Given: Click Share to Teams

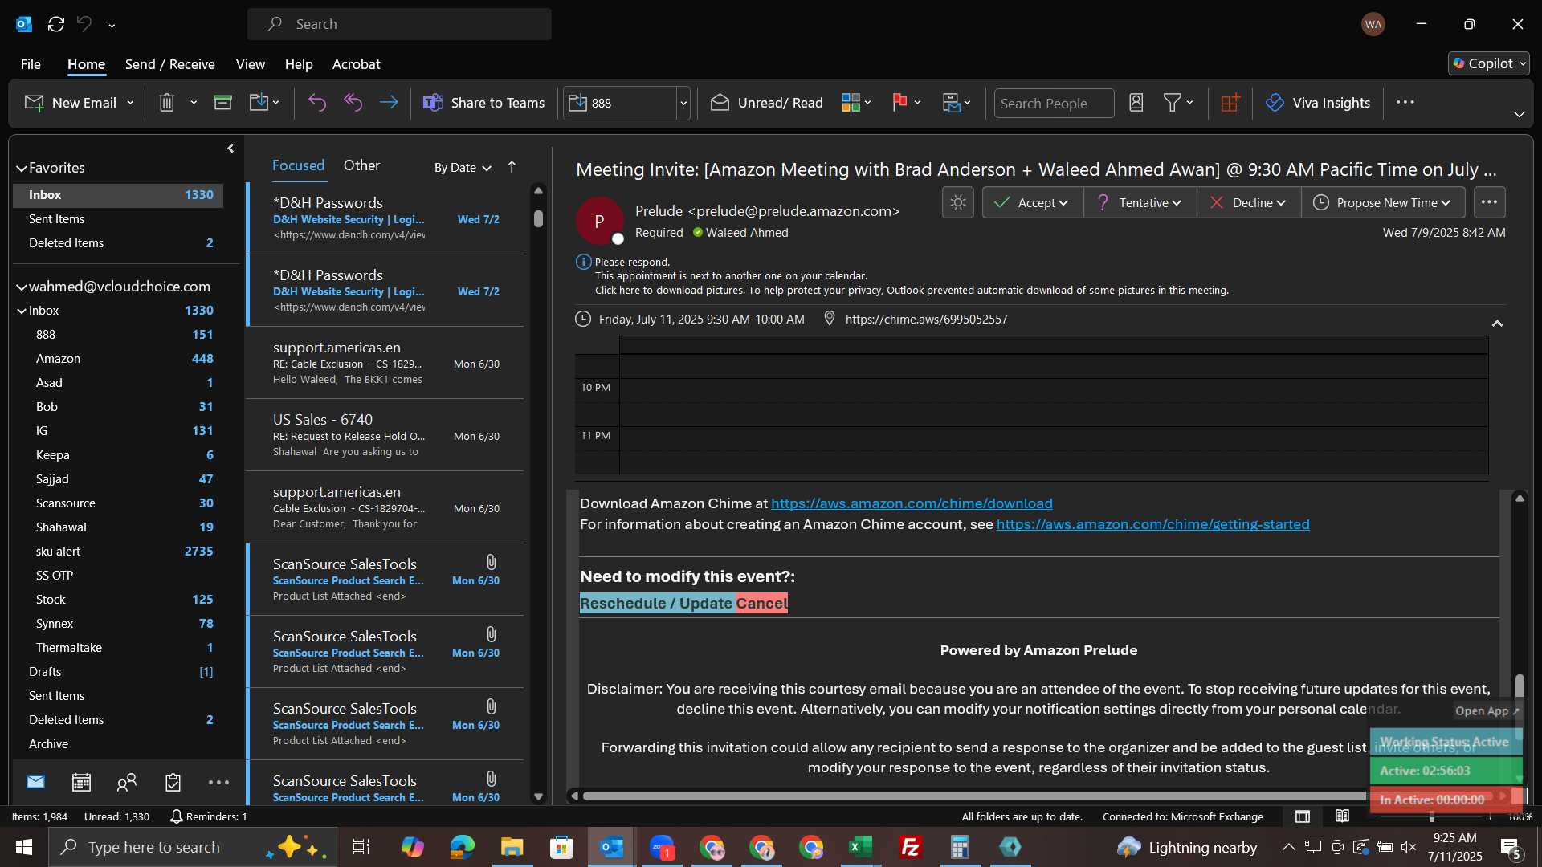Looking at the screenshot, I should point(483,103).
